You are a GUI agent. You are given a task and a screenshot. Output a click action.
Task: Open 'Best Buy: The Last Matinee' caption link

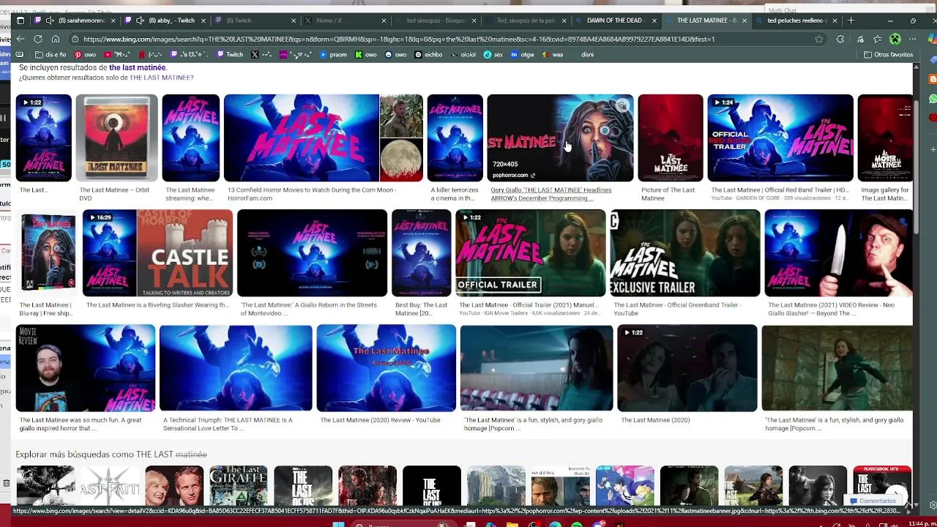coord(421,309)
